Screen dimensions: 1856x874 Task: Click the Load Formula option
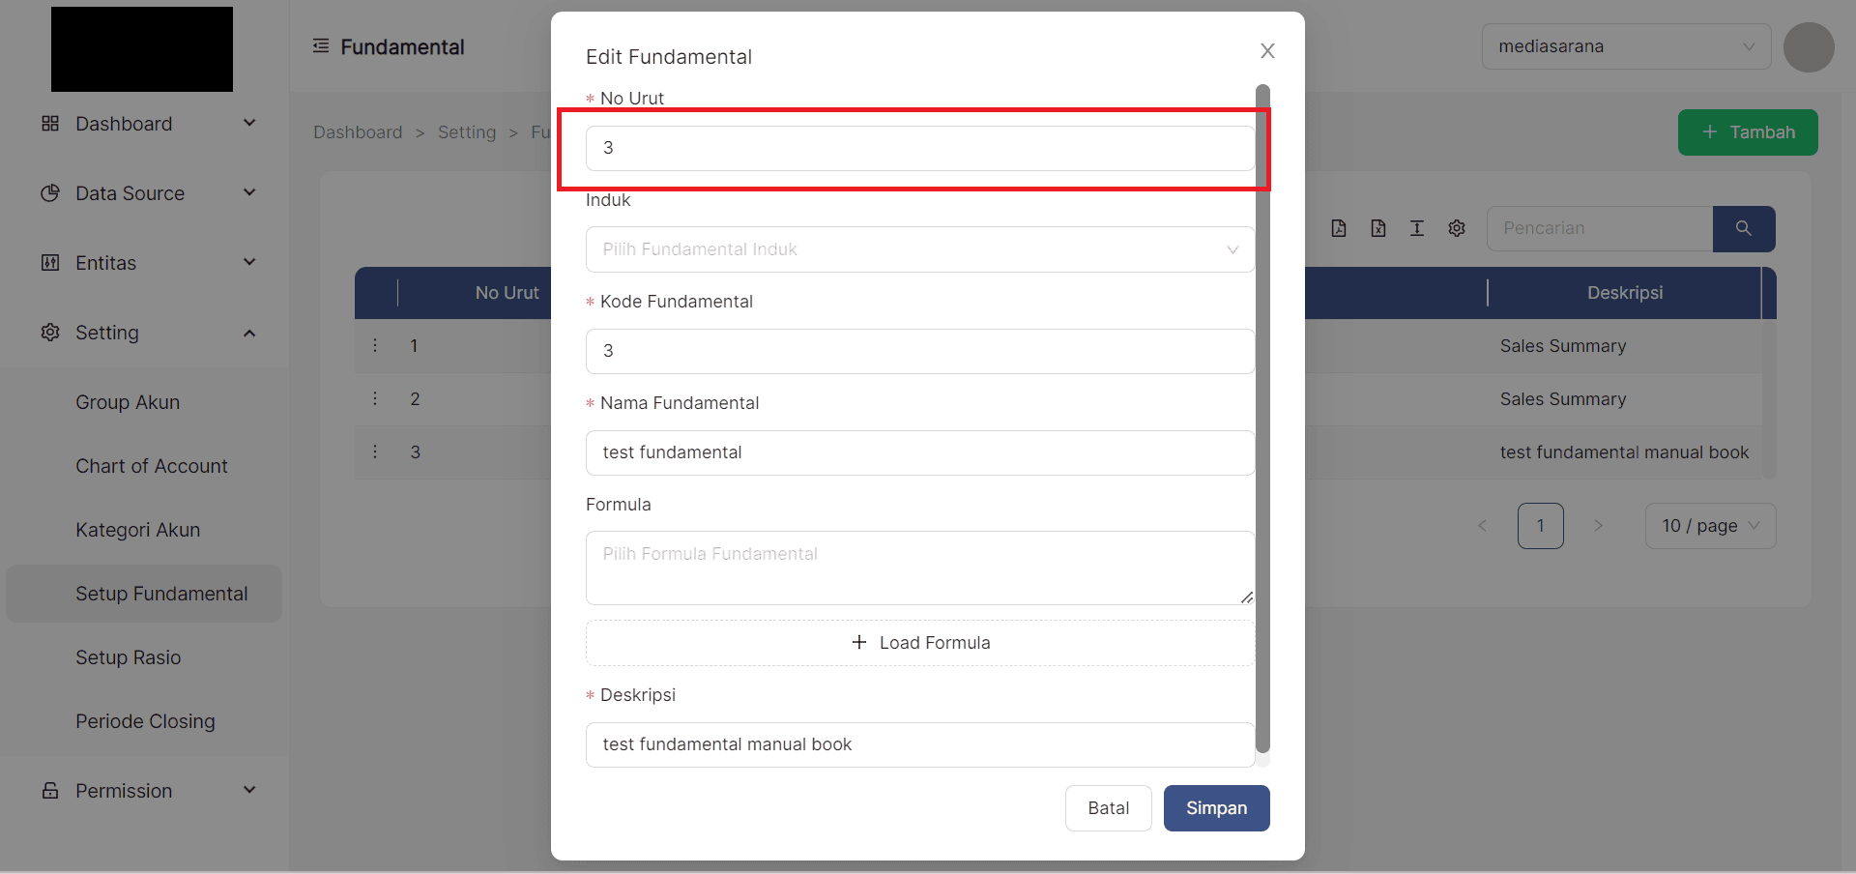[x=919, y=642]
